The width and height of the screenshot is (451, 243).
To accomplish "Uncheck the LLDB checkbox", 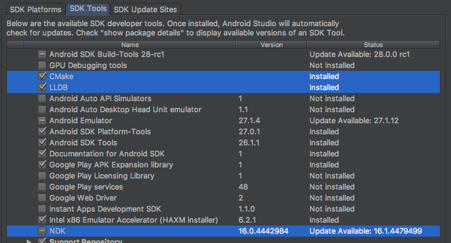I will [x=42, y=88].
